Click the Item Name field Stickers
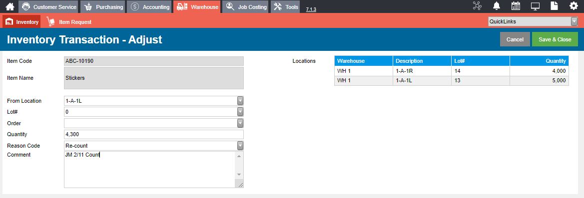This screenshot has height=198, width=584. [154, 78]
